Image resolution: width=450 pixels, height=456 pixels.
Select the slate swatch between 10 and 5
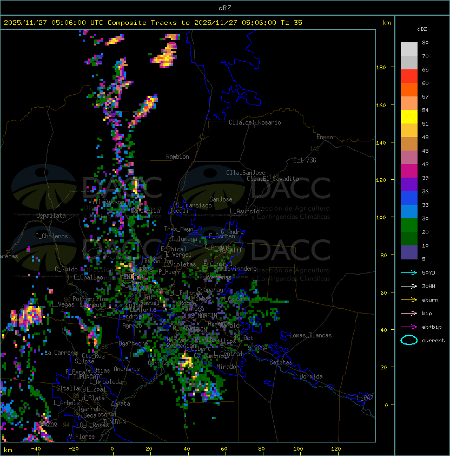click(x=409, y=252)
